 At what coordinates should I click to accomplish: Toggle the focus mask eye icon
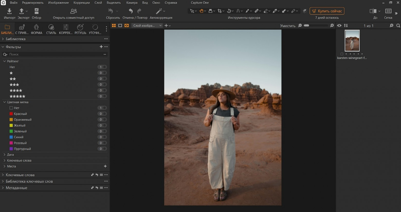click(x=339, y=26)
